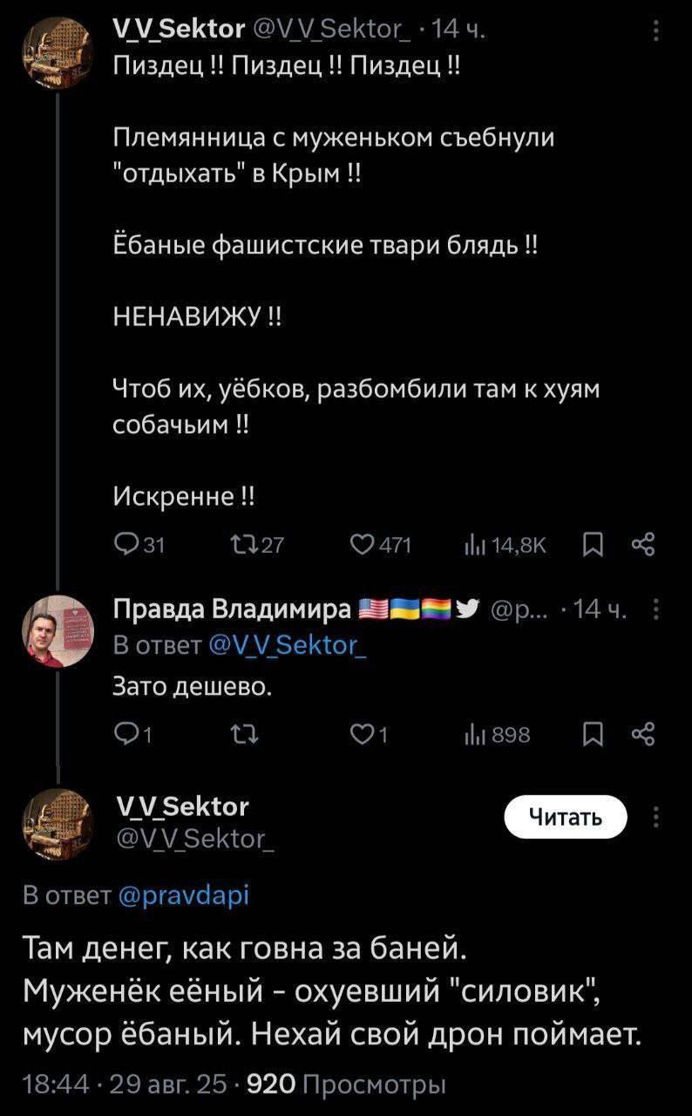This screenshot has height=1116, width=692.
Task: View analytics of tweet with 14,8K views
Action: click(x=475, y=546)
